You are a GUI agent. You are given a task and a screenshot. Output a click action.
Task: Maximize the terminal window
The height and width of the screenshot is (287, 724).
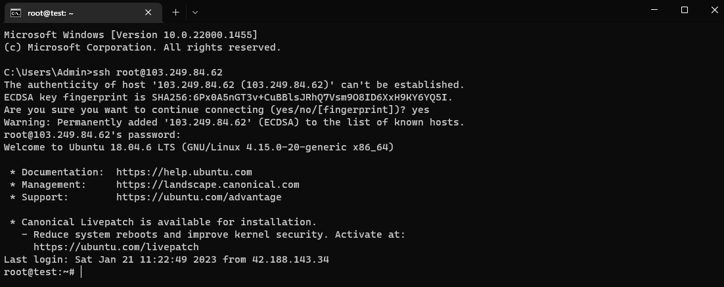click(685, 10)
